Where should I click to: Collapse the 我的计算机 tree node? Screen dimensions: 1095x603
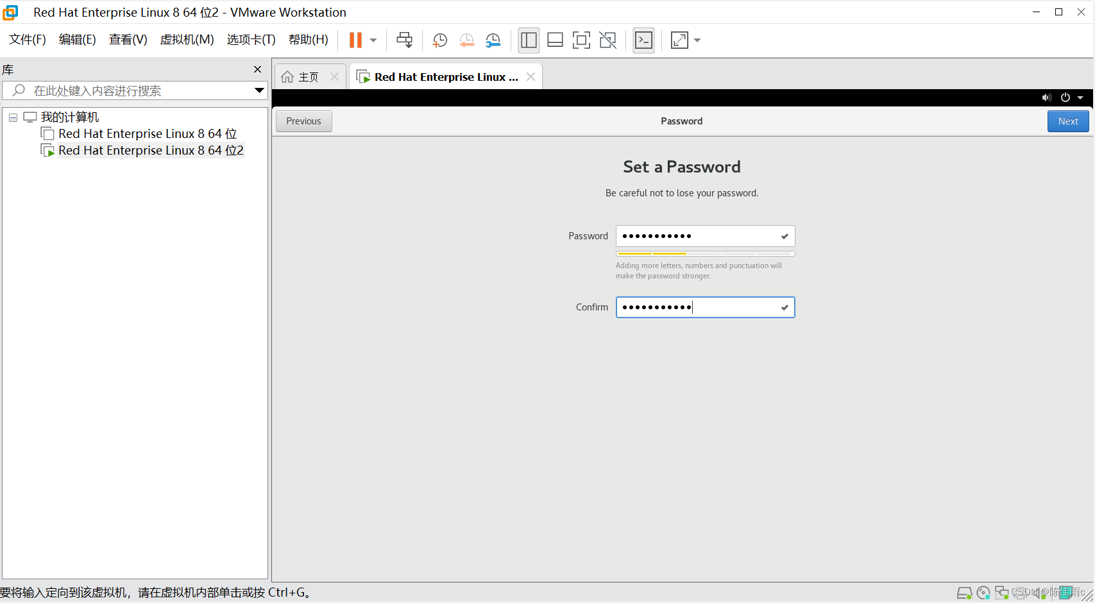click(13, 117)
